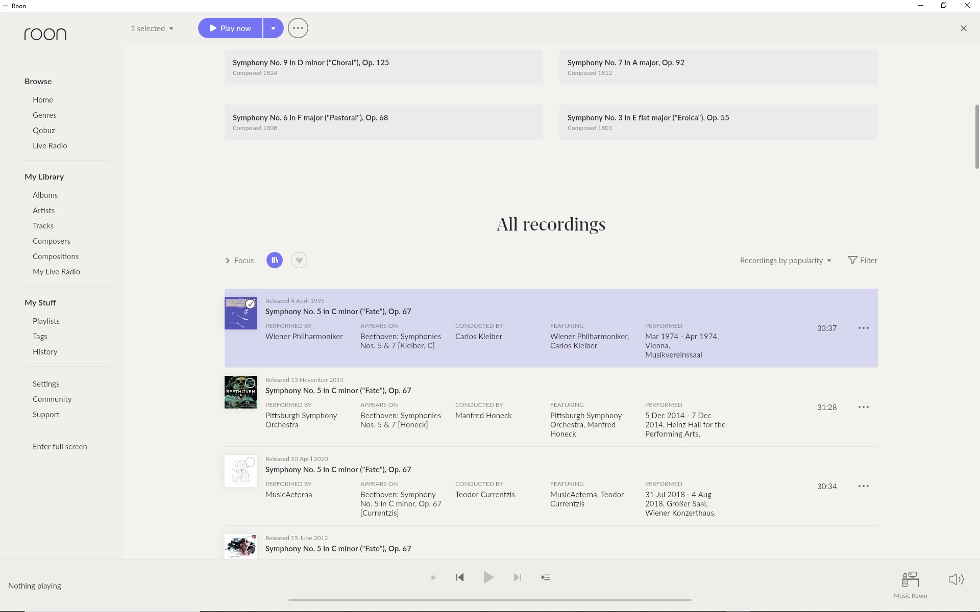Image resolution: width=980 pixels, height=612 pixels.
Task: Skip to next track
Action: pos(517,577)
